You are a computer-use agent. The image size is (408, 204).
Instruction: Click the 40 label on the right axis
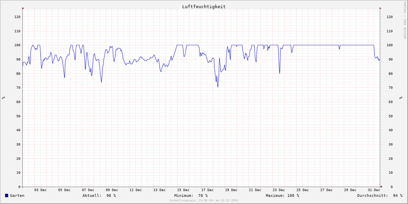pyautogui.click(x=391, y=130)
